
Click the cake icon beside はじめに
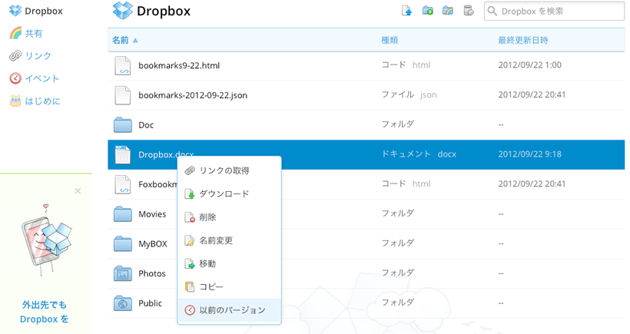pos(15,101)
